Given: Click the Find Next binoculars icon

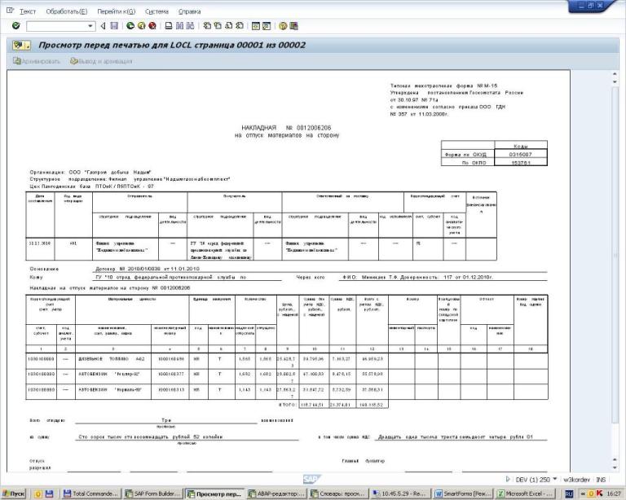Looking at the screenshot, I should pos(191,26).
